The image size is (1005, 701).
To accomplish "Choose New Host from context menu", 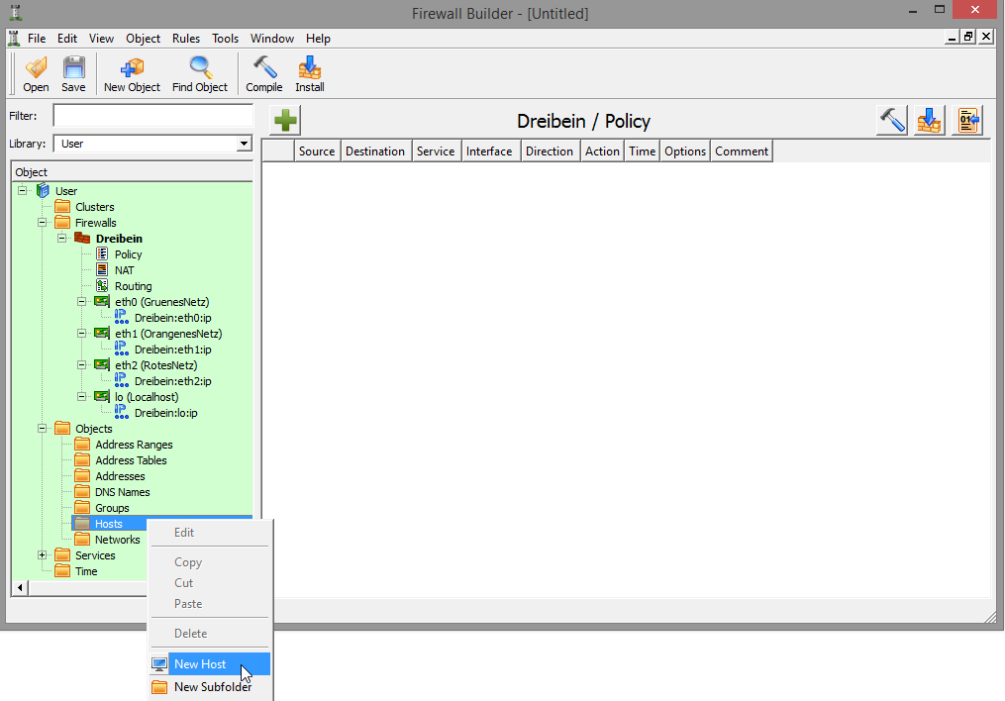I will [x=200, y=664].
